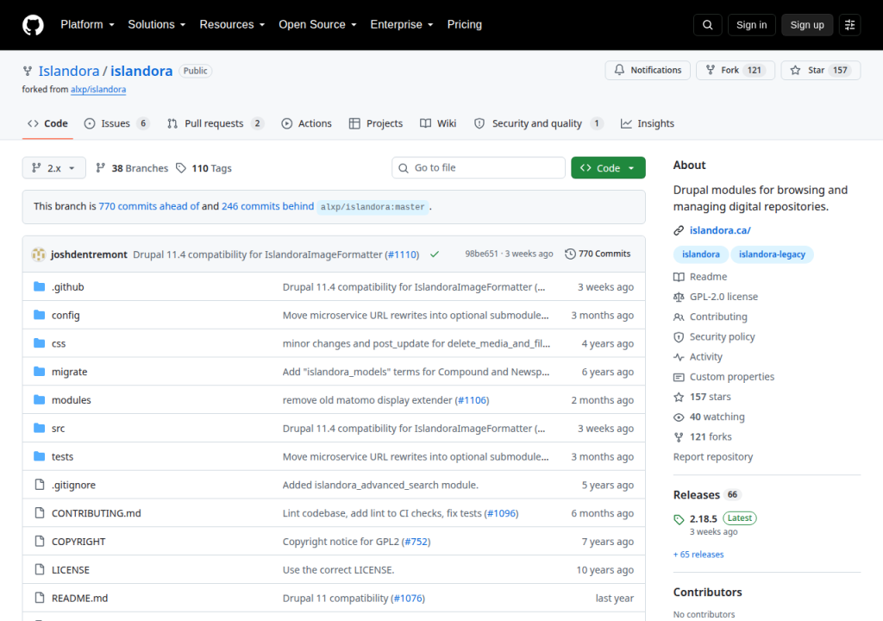The width and height of the screenshot is (883, 621).
Task: Open the appearance settings sliders icon
Action: pos(849,25)
